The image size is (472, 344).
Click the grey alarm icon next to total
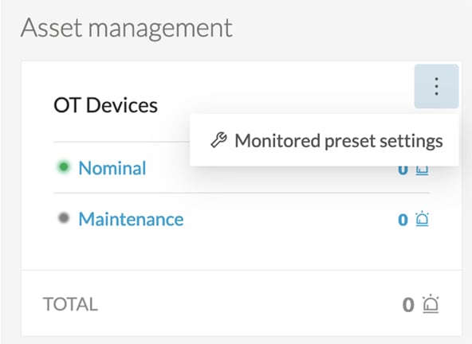431,303
